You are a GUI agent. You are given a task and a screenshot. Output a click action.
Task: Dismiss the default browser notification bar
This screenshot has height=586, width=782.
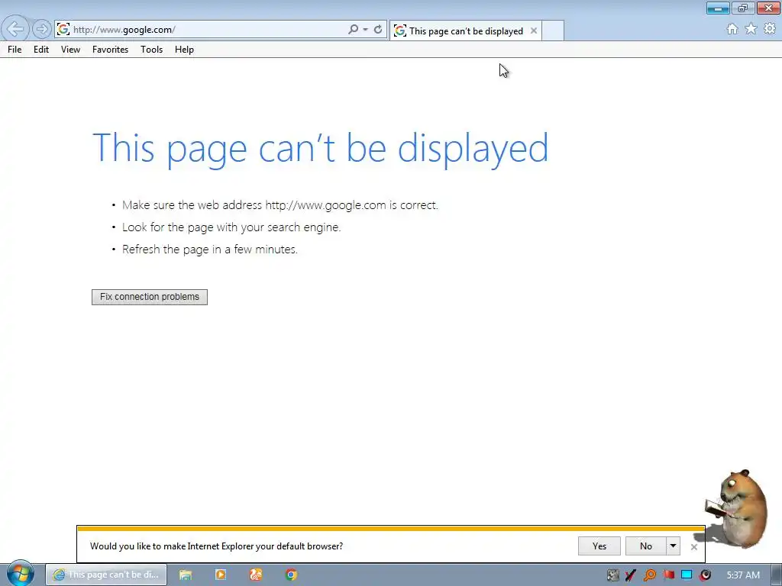693,546
